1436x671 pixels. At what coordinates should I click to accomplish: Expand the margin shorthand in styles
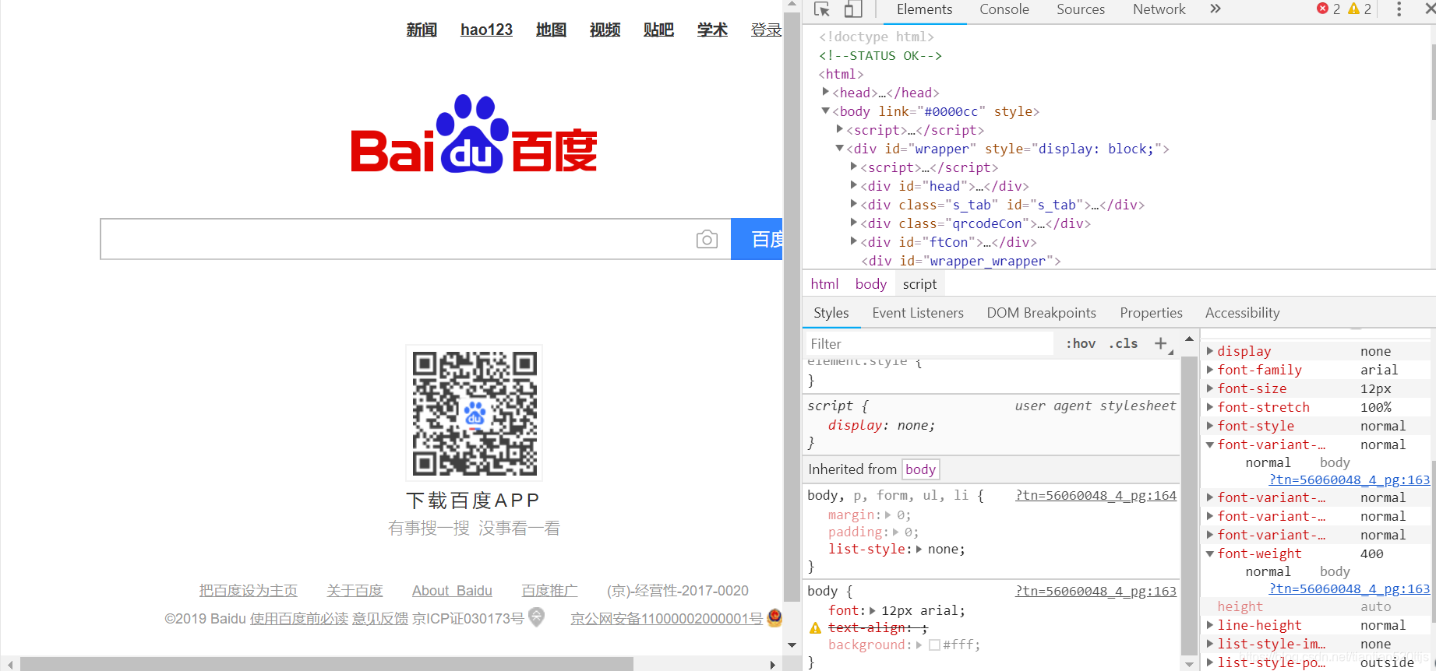pyautogui.click(x=889, y=515)
